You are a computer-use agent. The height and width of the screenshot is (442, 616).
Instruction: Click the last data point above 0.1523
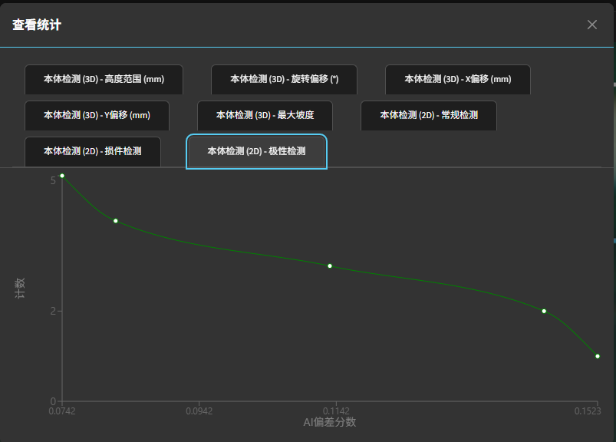click(x=598, y=356)
